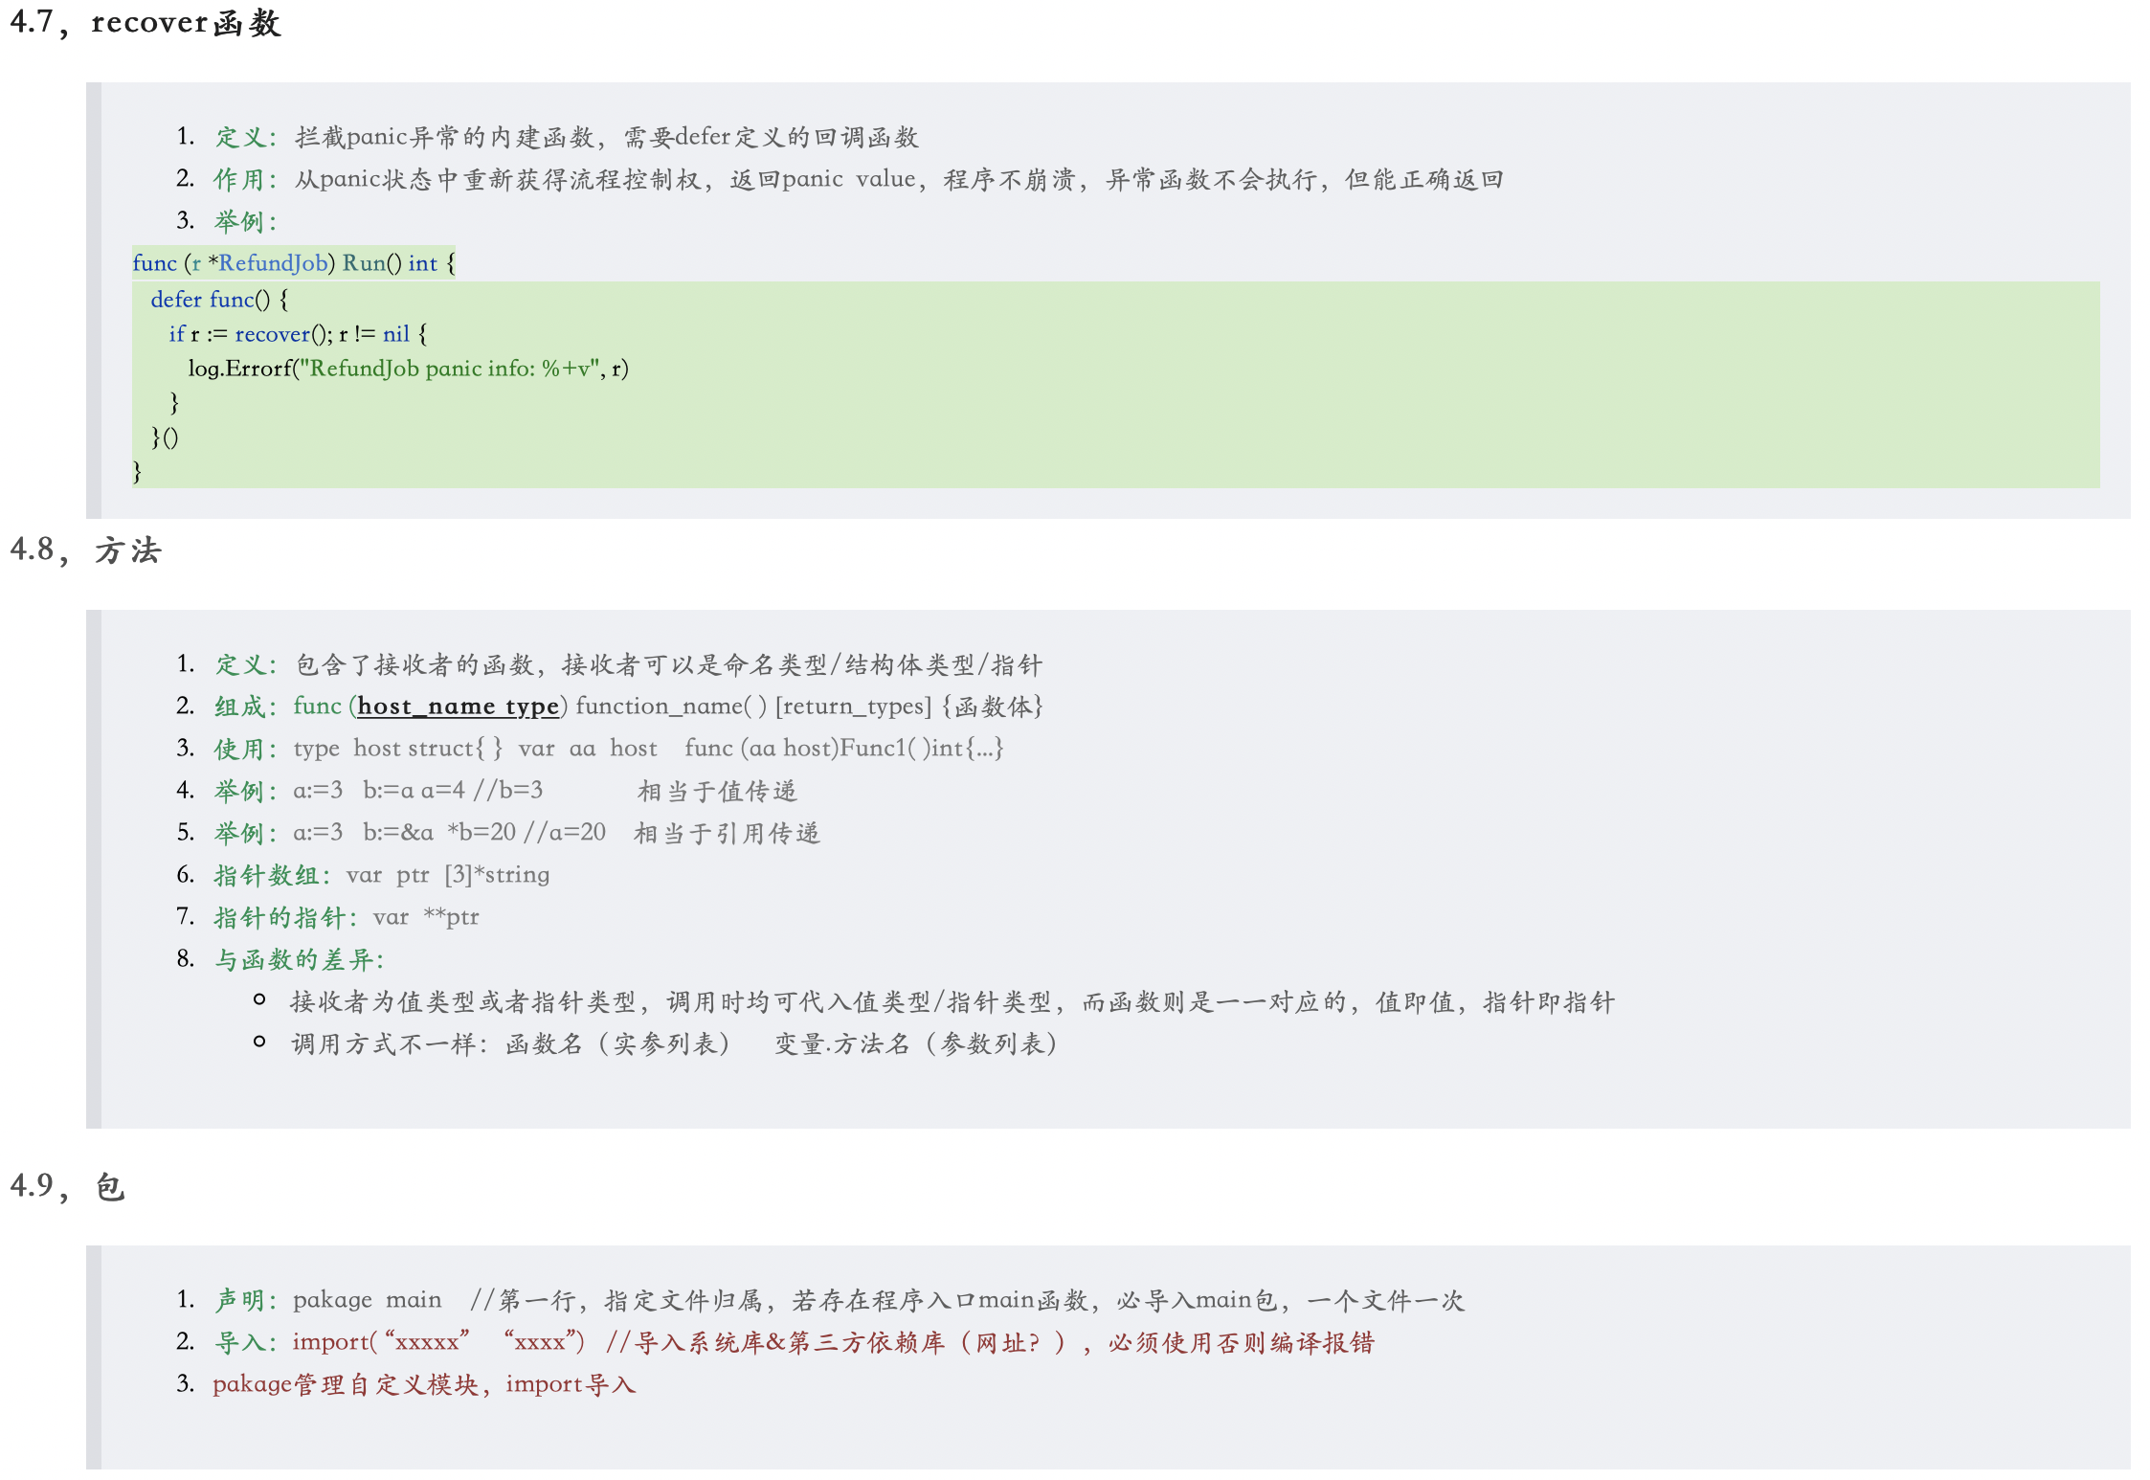The image size is (2150, 1480).
Task: Click the 4.9 包 section heading
Action: 67,1187
